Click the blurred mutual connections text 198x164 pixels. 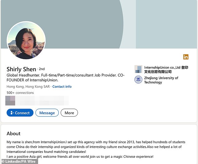point(42,100)
